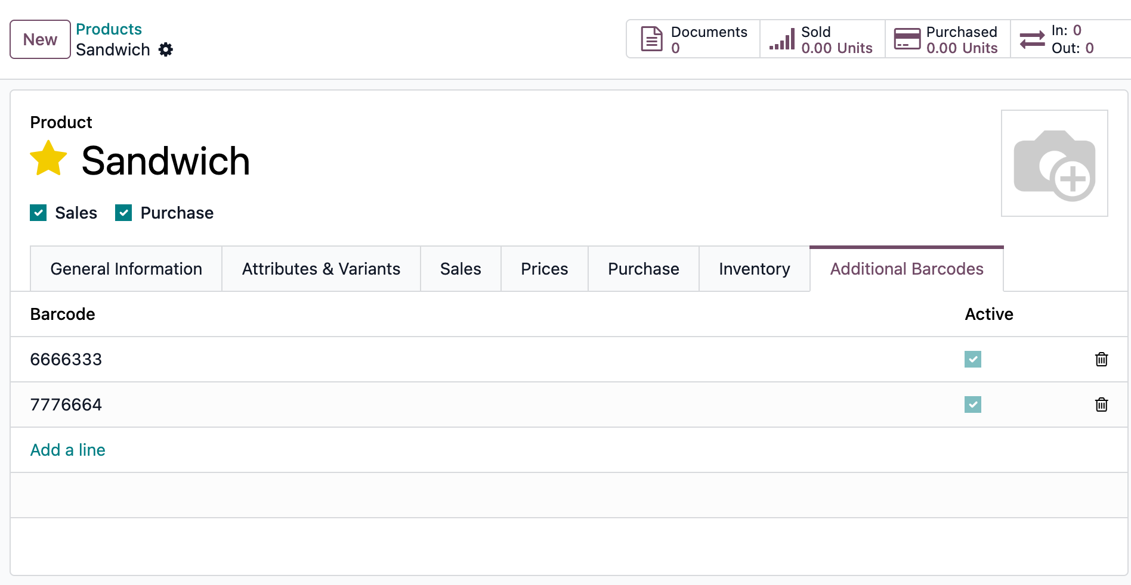Switch to the General Information tab

(126, 269)
